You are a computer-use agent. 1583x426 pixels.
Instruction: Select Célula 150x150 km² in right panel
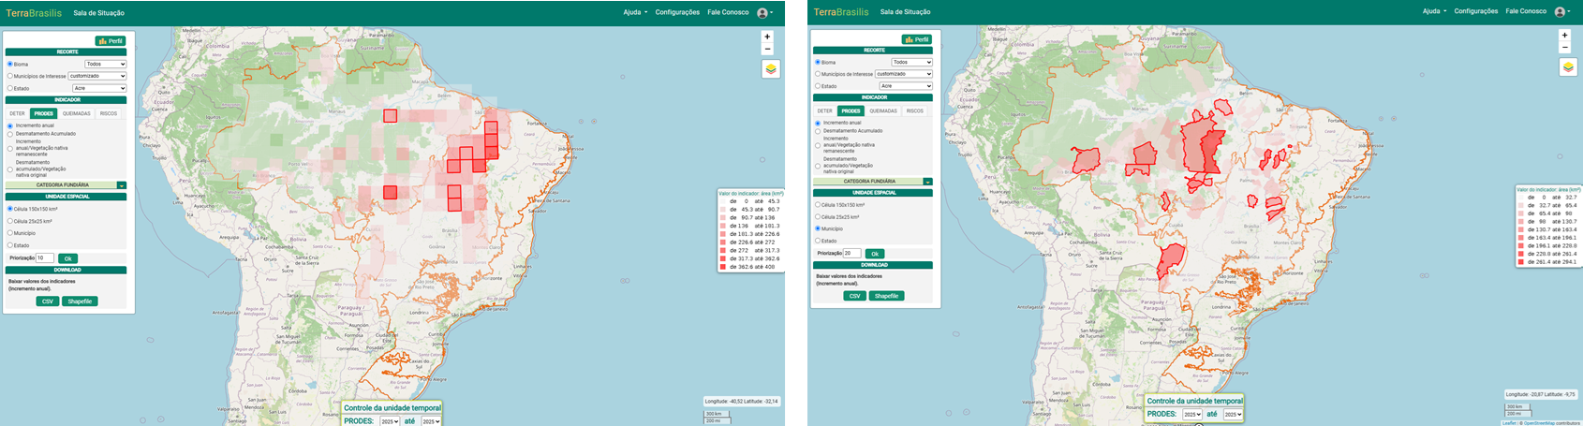[x=818, y=204]
